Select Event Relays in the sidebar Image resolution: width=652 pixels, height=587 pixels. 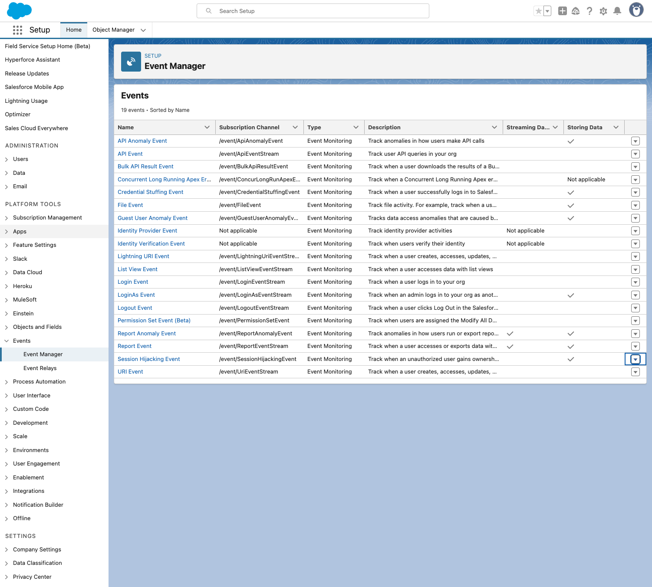click(40, 368)
